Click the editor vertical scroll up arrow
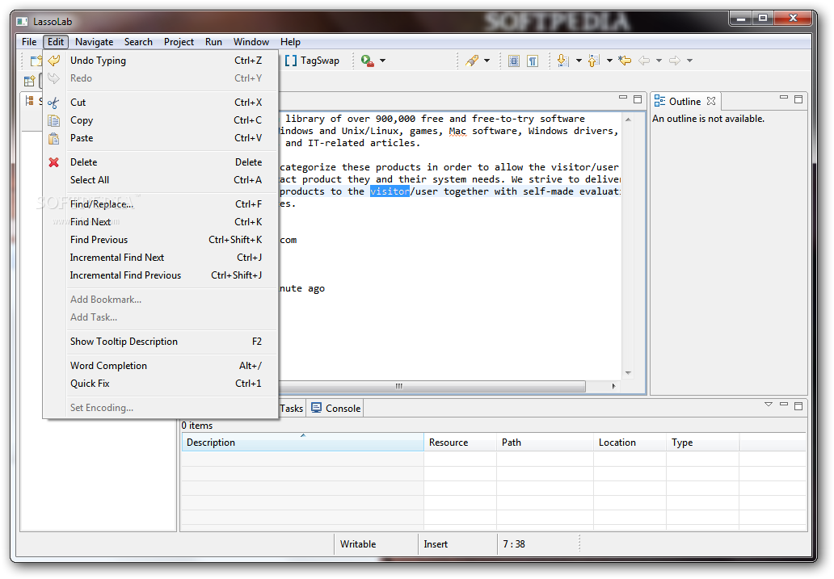Screen dimensions: 834x579 click(x=628, y=120)
